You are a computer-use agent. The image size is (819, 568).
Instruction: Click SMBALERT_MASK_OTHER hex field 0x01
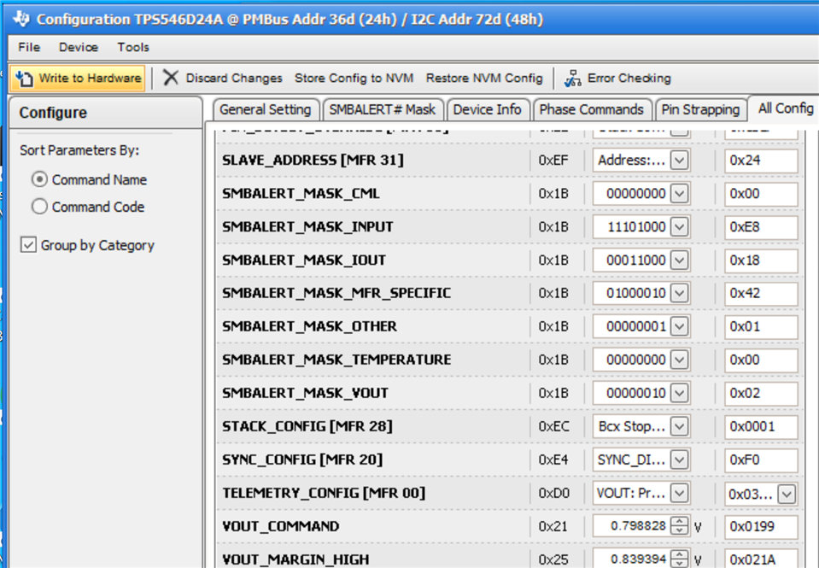point(761,326)
